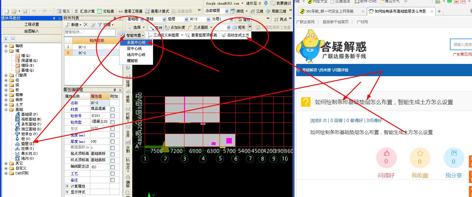Open the 工程设置 project settings tab

click(x=32, y=24)
